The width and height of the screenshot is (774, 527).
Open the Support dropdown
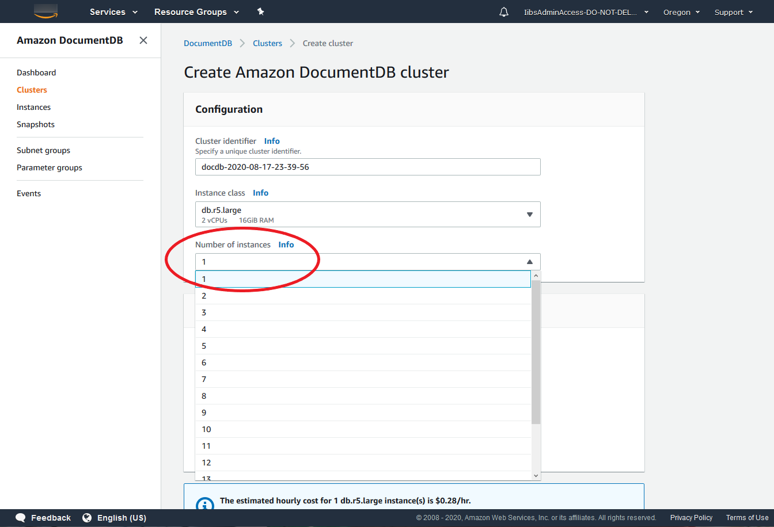pyautogui.click(x=734, y=12)
